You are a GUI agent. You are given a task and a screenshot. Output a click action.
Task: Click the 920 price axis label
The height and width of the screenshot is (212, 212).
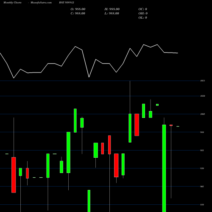click(202, 168)
